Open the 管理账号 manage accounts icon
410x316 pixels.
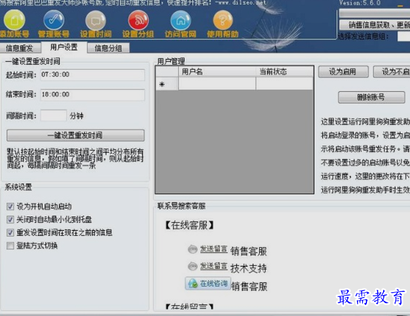pyautogui.click(x=54, y=20)
